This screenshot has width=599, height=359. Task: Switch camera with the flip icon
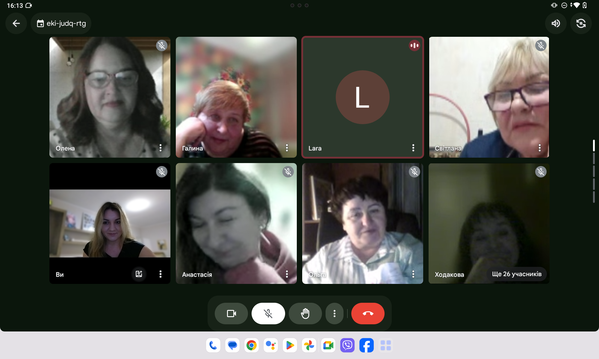click(581, 23)
